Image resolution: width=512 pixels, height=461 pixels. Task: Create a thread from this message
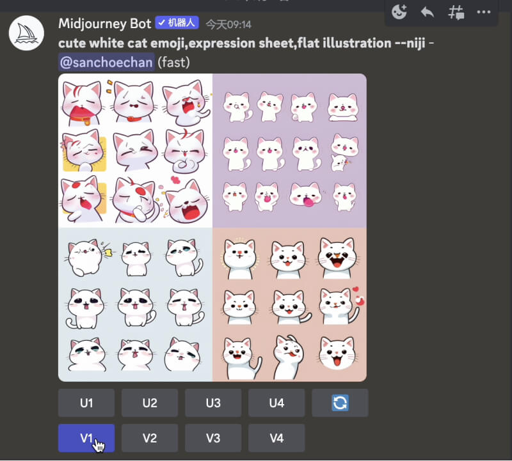pos(456,12)
